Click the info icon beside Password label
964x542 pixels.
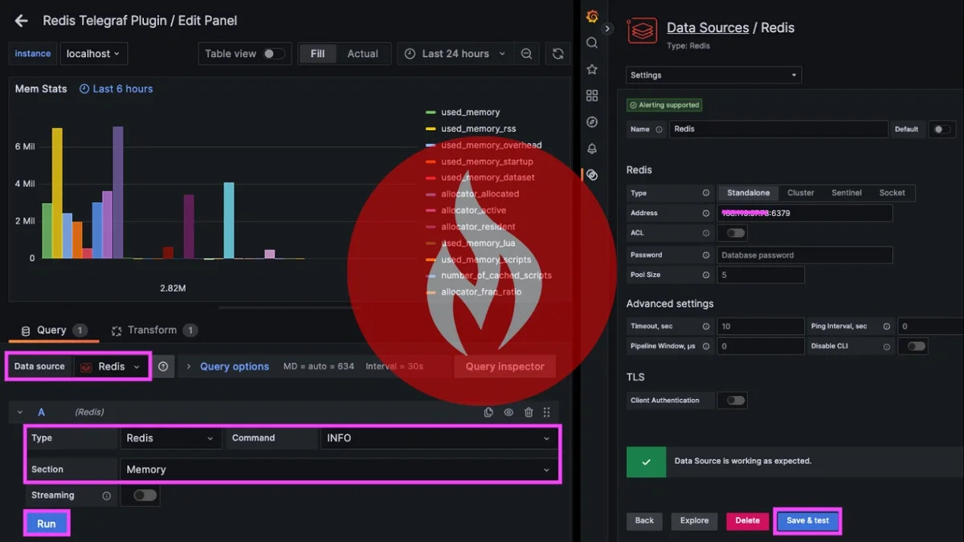point(706,255)
